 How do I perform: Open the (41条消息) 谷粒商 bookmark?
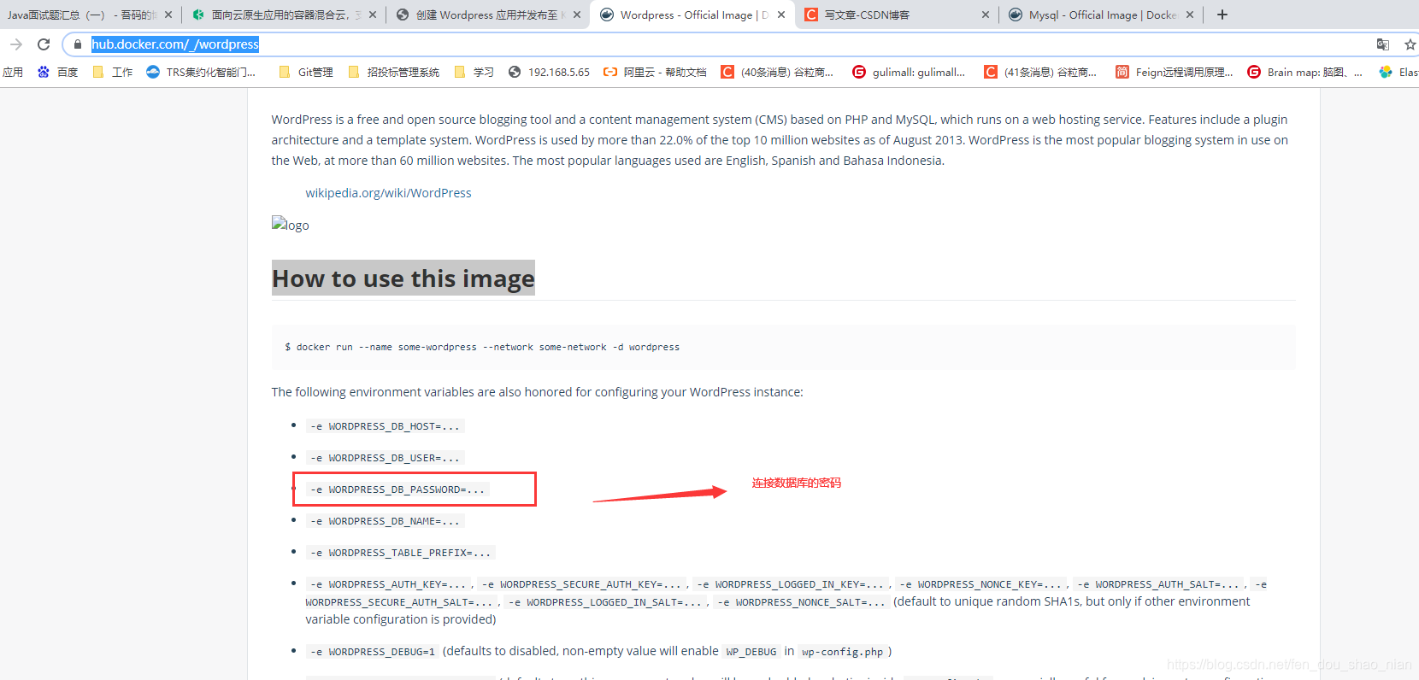click(1040, 72)
